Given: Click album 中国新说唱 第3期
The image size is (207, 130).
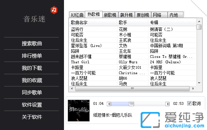Looking at the screenshot, I should [x=167, y=46].
